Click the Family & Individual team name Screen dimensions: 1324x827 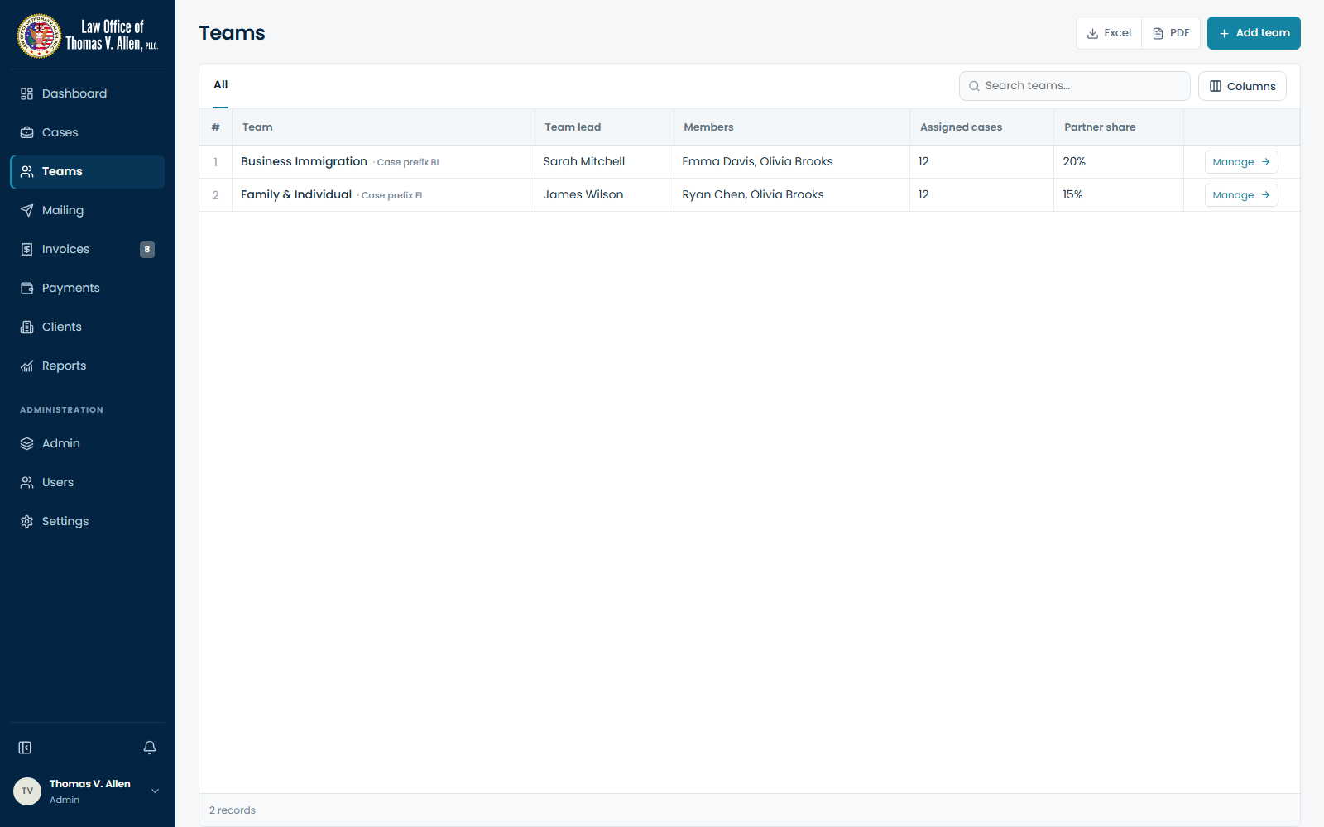coord(296,194)
